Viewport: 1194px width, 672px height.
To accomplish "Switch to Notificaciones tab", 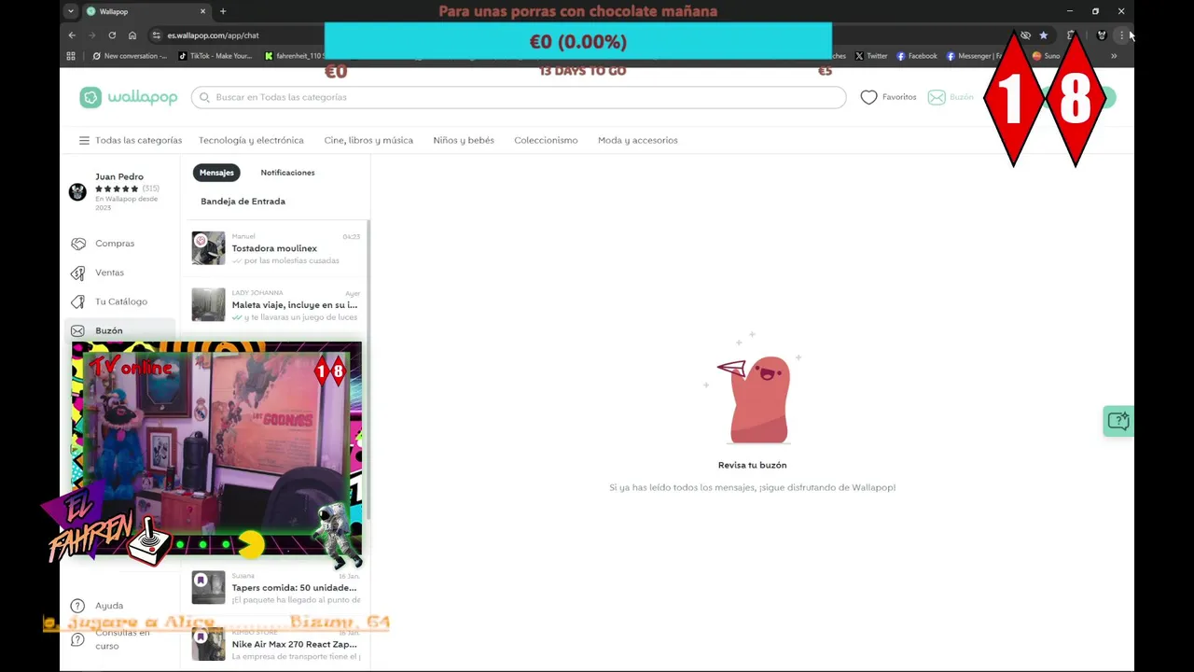I will (287, 173).
